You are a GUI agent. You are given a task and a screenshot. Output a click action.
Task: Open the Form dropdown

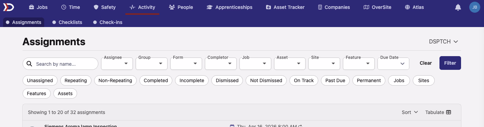coord(186,64)
